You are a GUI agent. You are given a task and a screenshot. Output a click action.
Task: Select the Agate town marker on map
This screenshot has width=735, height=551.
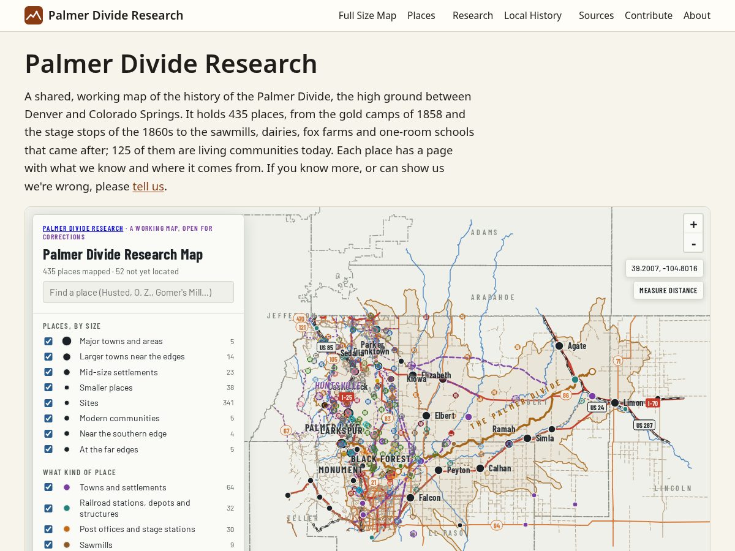click(x=559, y=346)
